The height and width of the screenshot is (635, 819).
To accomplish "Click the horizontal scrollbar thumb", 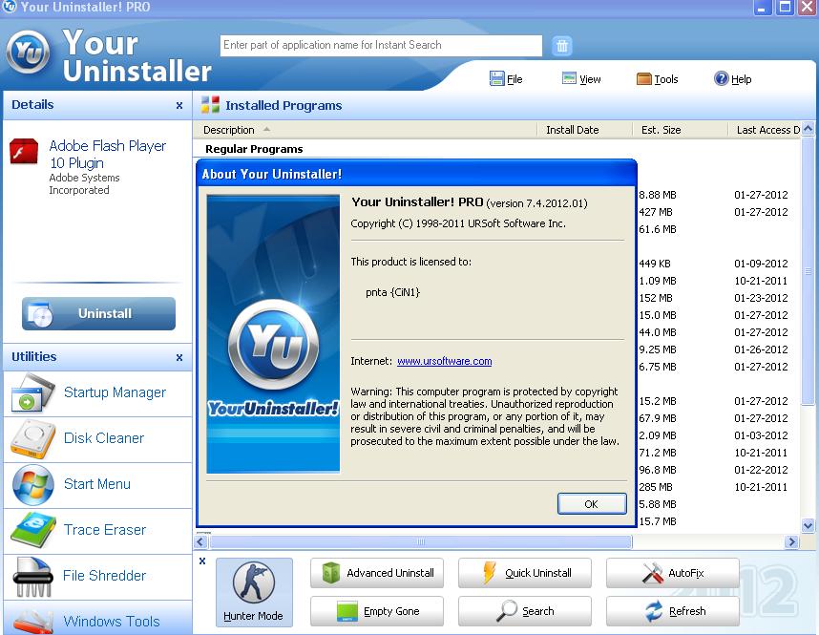I will pos(420,542).
